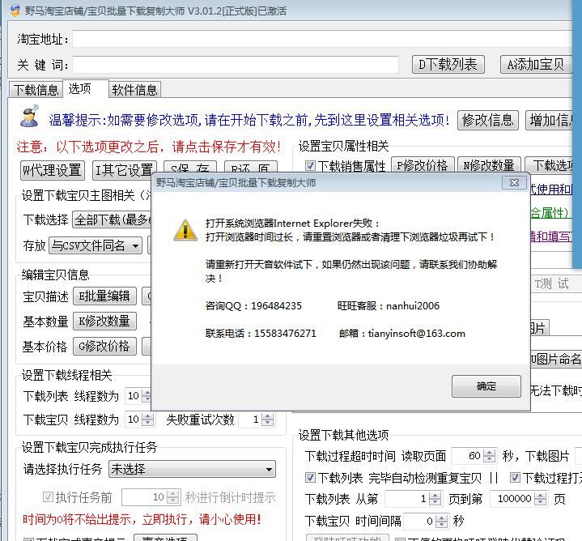Close the error dialog with X button
582x541 pixels.
tap(512, 183)
